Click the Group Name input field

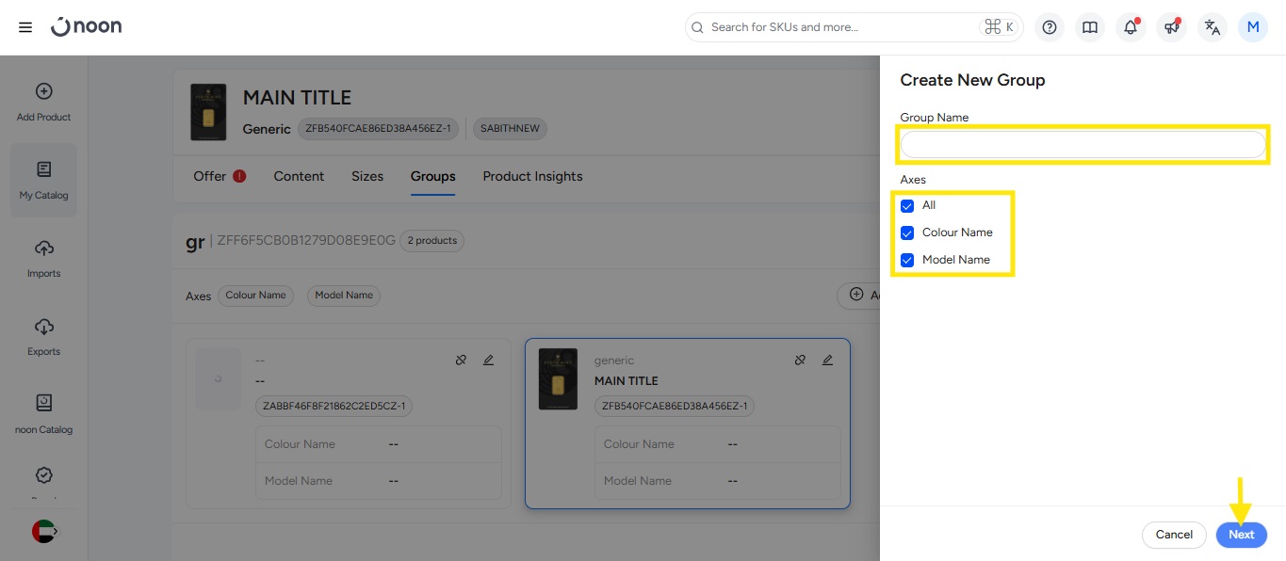pos(1083,144)
